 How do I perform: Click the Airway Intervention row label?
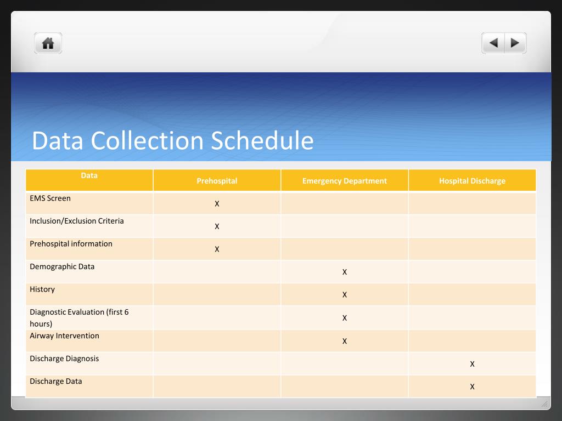tap(65, 336)
